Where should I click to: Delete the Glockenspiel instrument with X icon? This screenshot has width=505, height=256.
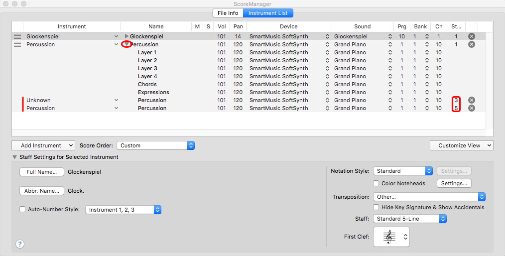(x=471, y=36)
